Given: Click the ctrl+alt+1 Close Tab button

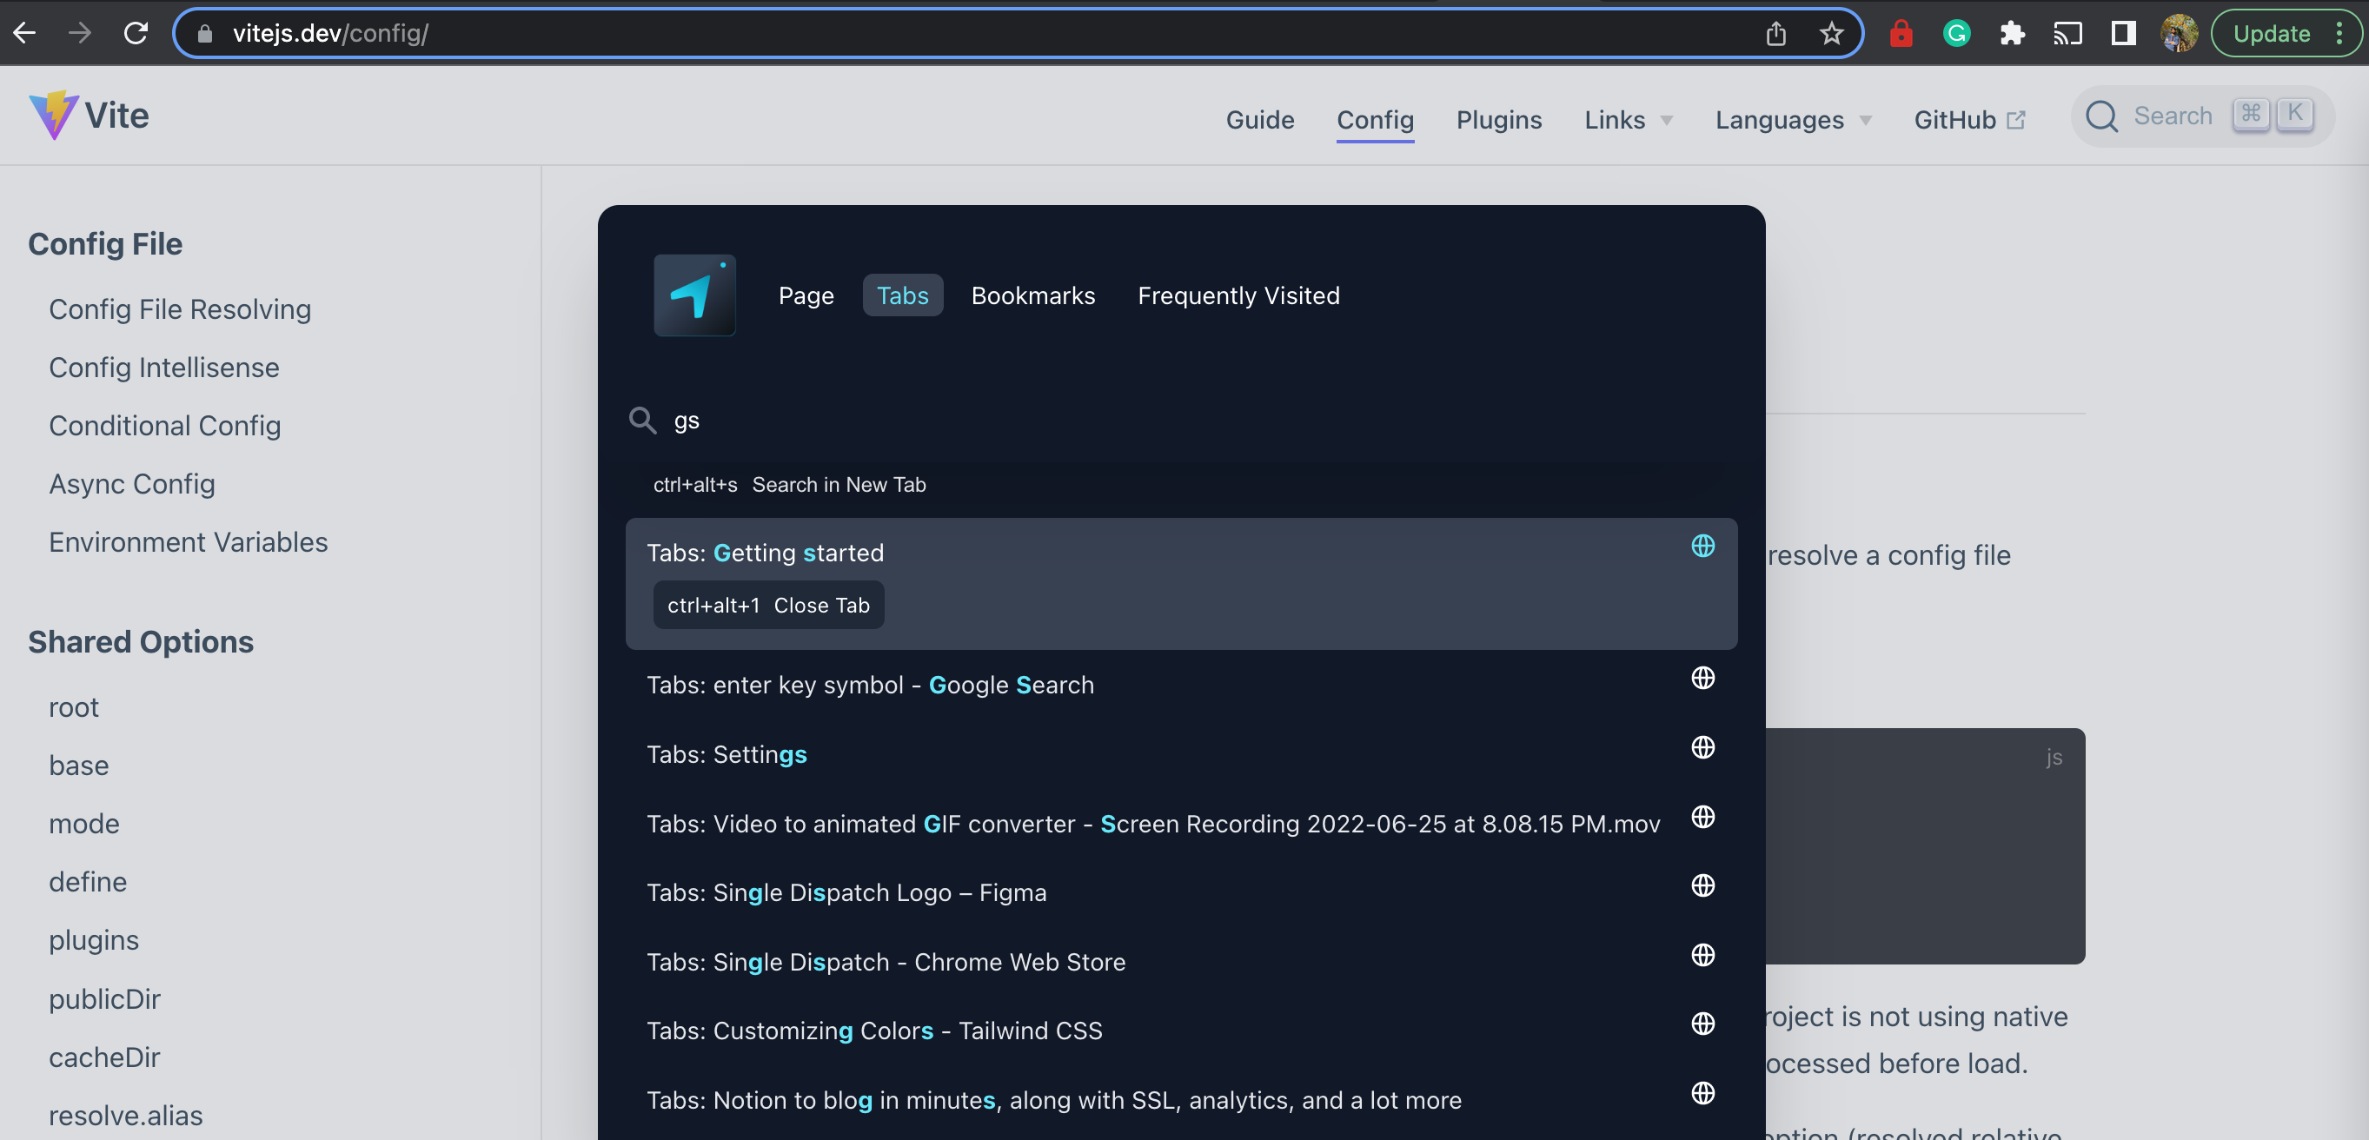Looking at the screenshot, I should [768, 605].
